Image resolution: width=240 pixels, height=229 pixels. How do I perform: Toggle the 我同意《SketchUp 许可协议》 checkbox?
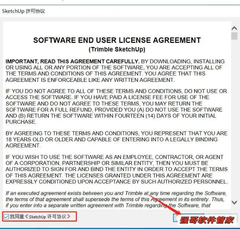[x=6, y=217]
